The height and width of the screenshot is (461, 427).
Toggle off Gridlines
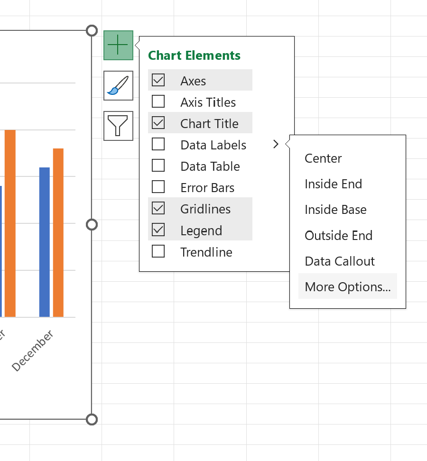pyautogui.click(x=158, y=208)
